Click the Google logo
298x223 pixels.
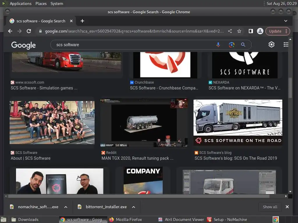click(x=24, y=45)
